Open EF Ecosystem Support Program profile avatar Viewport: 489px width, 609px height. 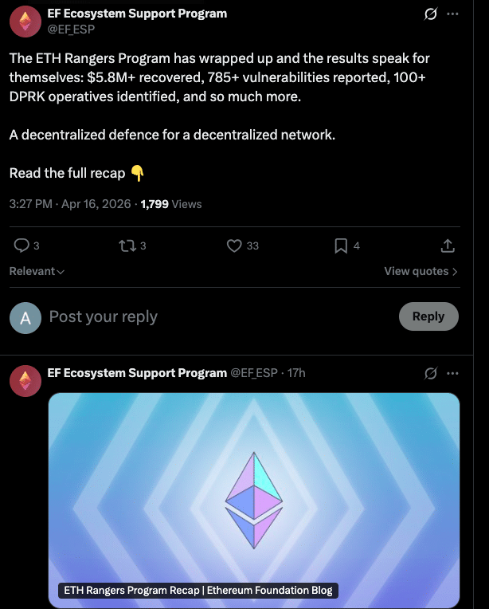click(25, 22)
